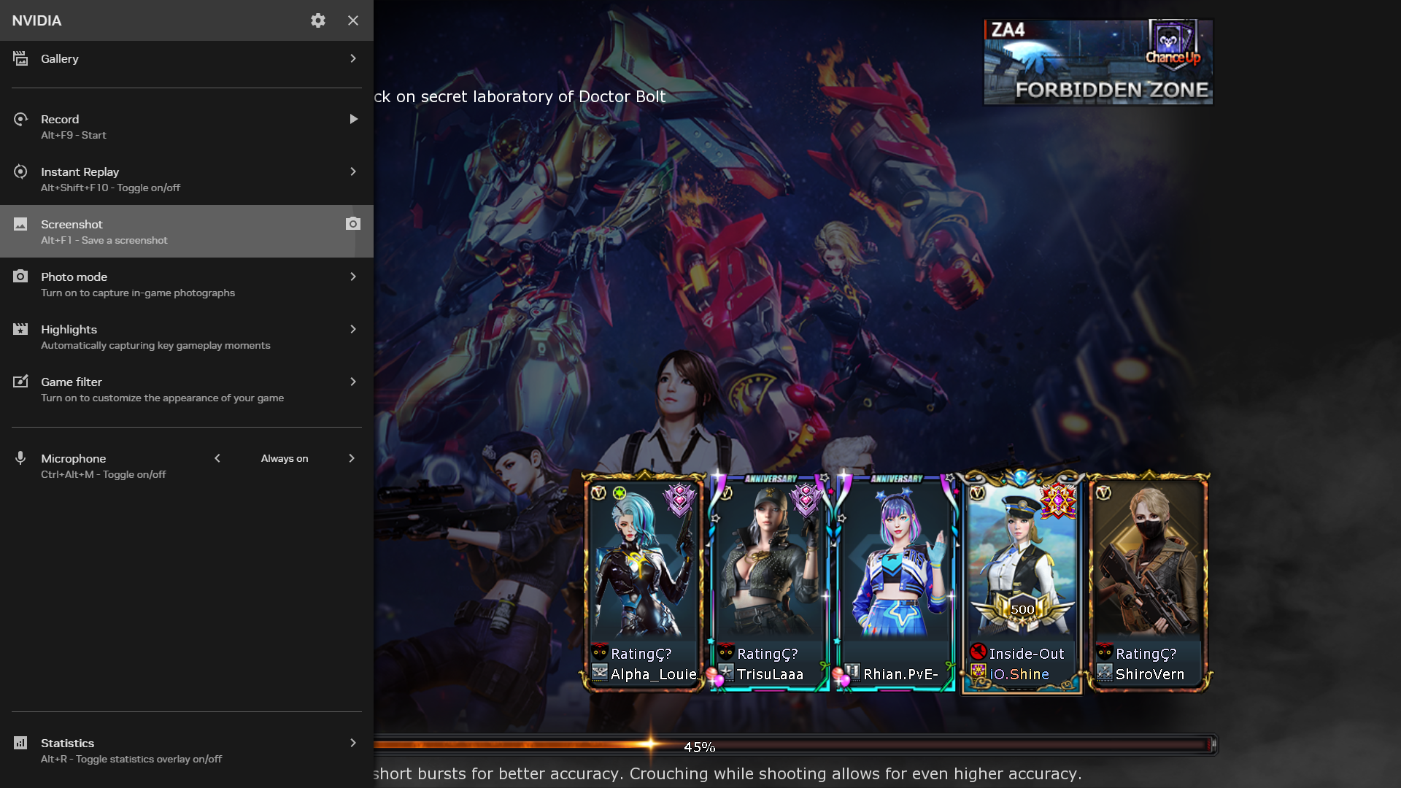
Task: Click the Instant Replay icon
Action: (20, 171)
